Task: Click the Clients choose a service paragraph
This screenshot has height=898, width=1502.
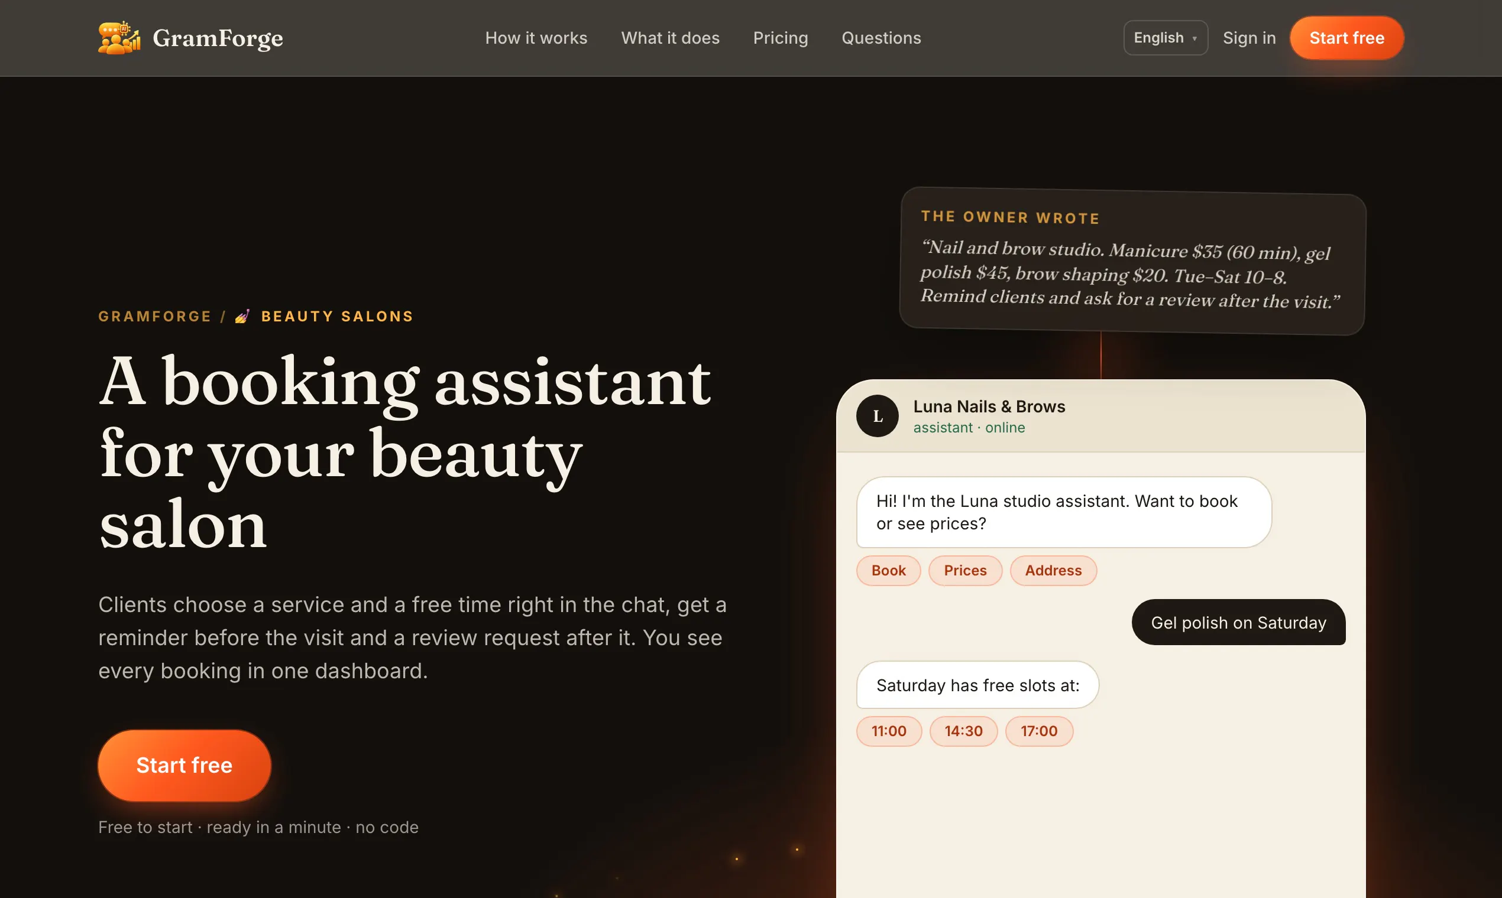Action: (x=412, y=638)
